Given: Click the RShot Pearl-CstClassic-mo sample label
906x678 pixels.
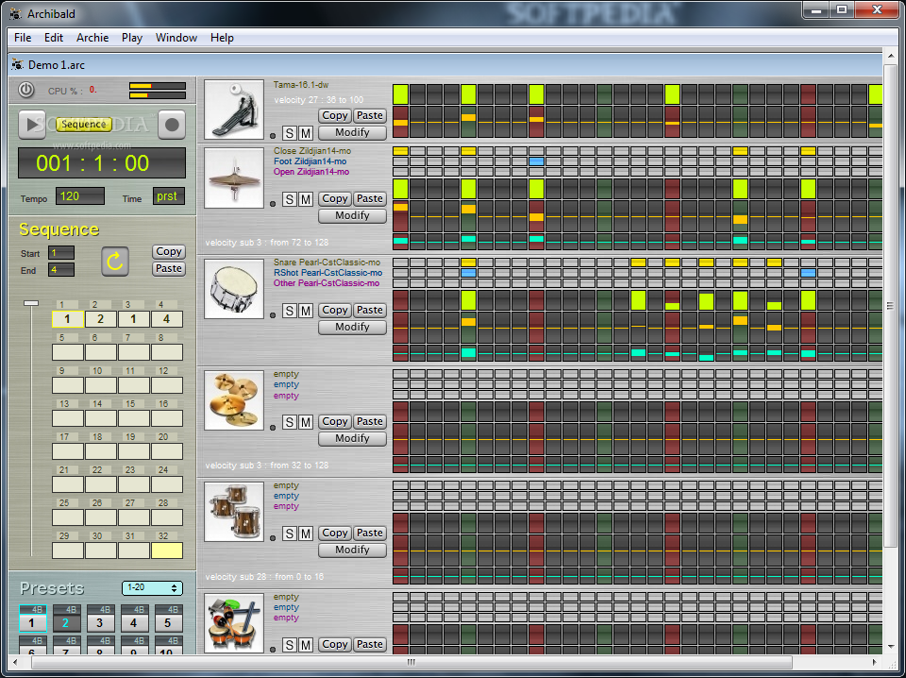Looking at the screenshot, I should click(x=327, y=273).
